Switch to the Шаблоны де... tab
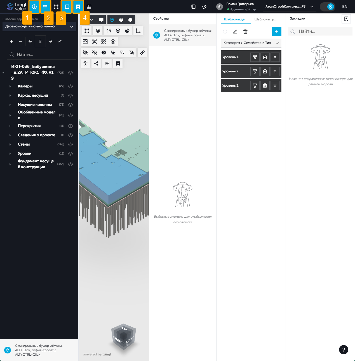This screenshot has height=361, width=355. coord(236,19)
